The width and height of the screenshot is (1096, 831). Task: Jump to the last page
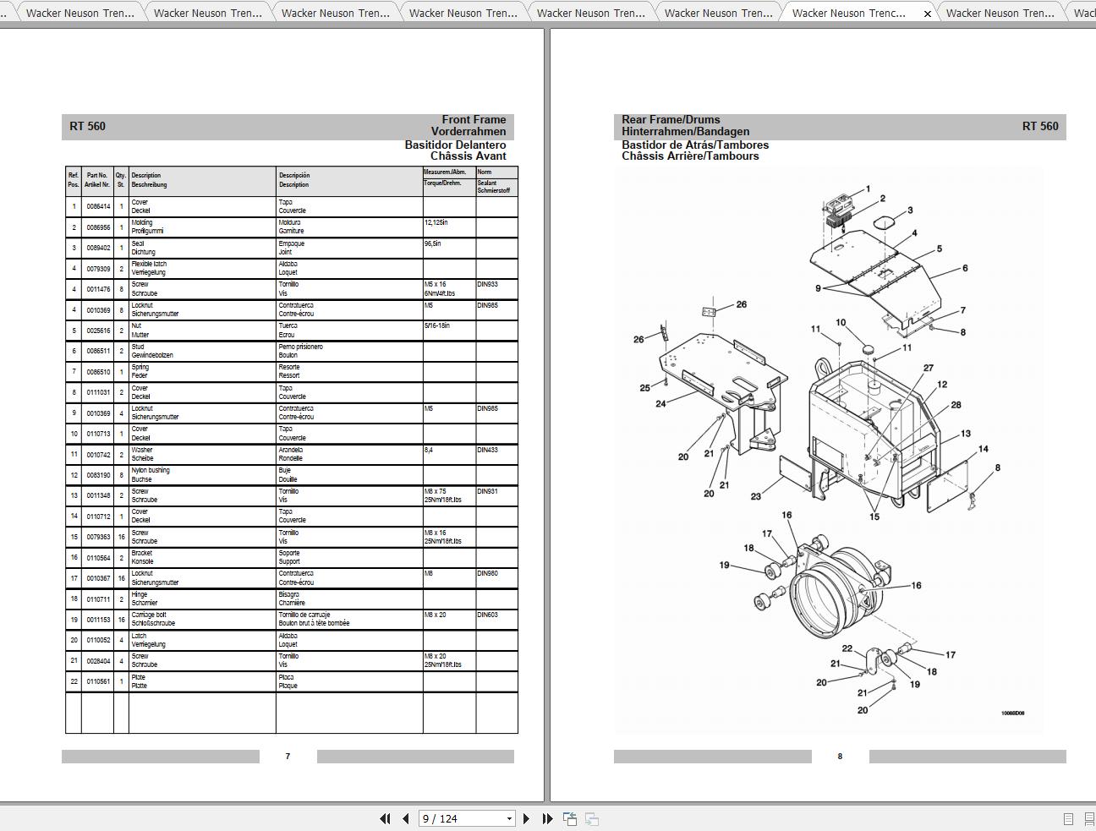(547, 818)
